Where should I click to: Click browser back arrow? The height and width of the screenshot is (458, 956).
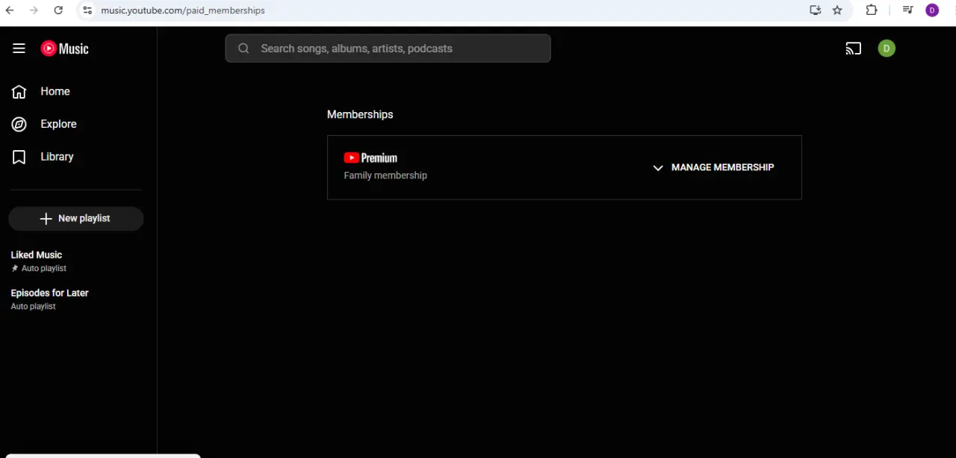10,10
